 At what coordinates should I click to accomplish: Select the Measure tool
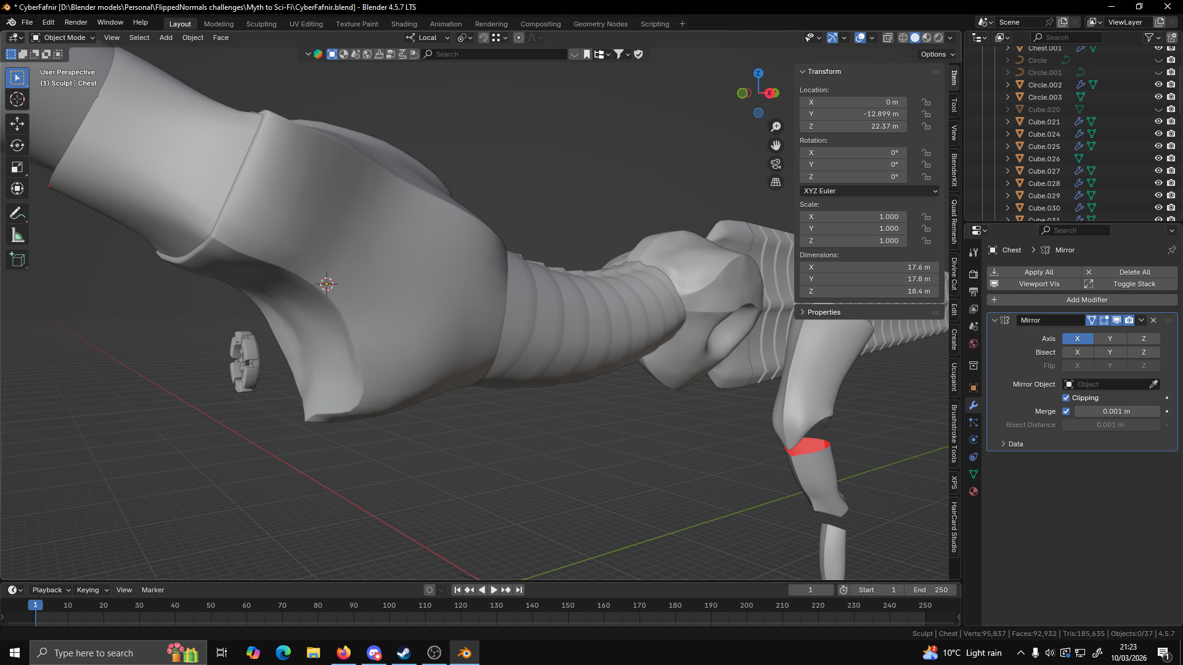(x=17, y=236)
